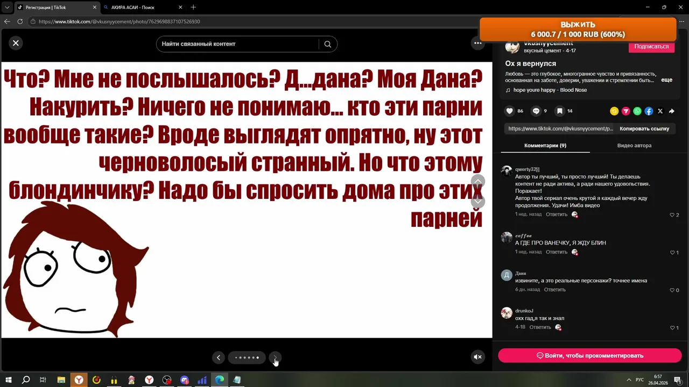Unmute the post sound
The image size is (689, 387).
477,357
